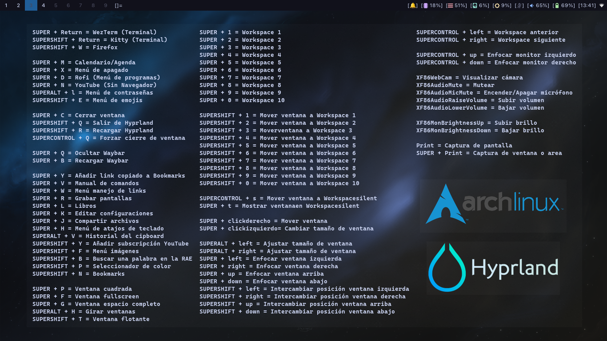Open the Wi-Fi network icon
Viewport: 607px width, 341px height.
tap(602, 5)
